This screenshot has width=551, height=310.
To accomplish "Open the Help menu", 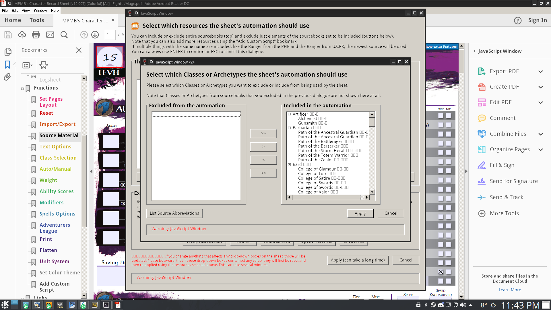I will [x=55, y=11].
